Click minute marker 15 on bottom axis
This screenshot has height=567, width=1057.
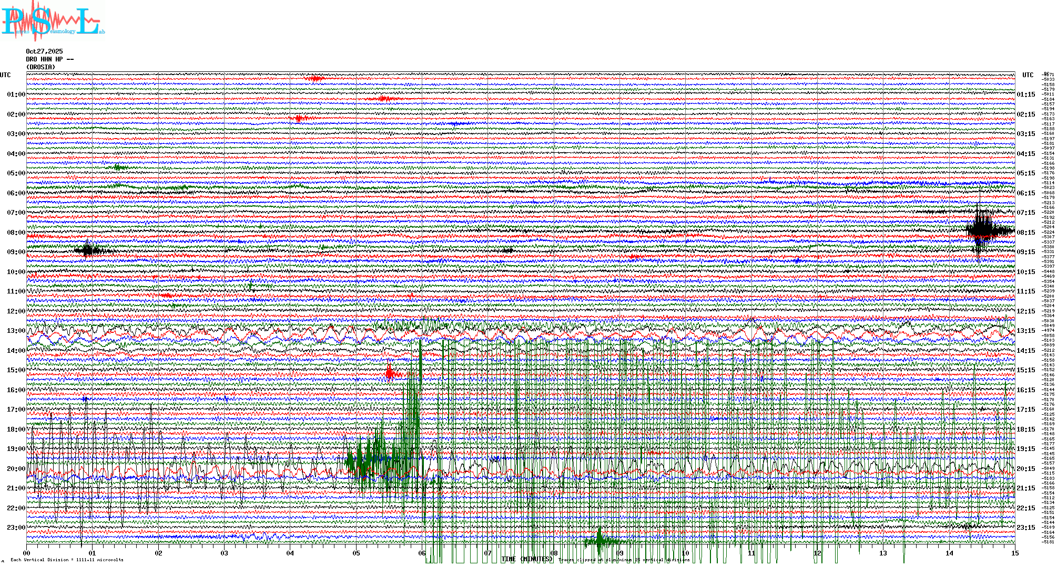[1015, 553]
